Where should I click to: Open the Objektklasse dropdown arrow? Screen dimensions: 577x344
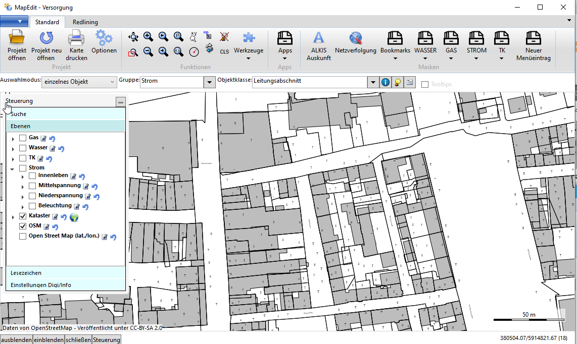click(373, 82)
